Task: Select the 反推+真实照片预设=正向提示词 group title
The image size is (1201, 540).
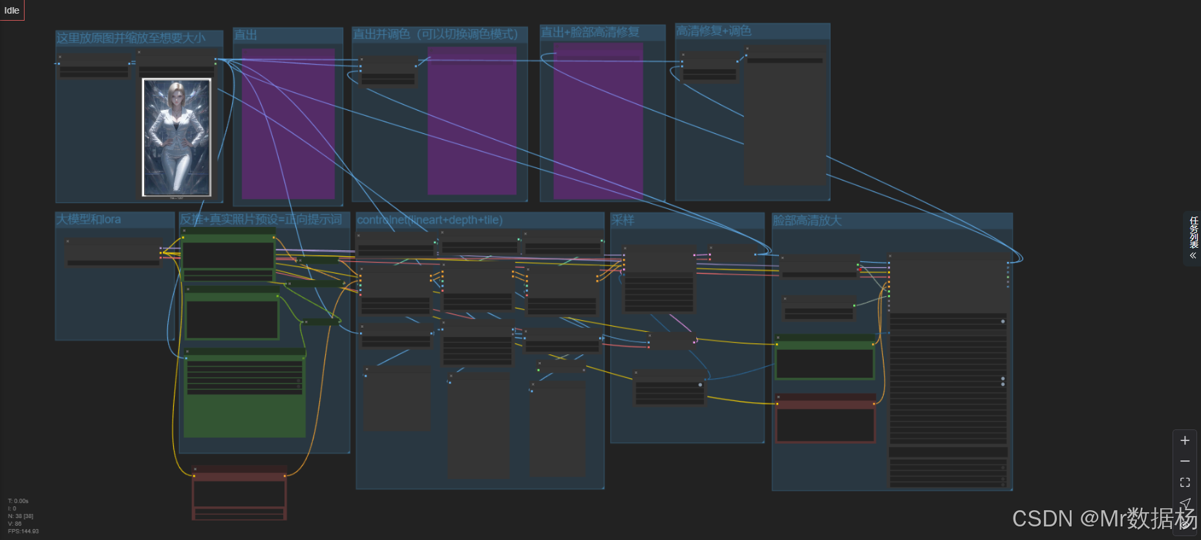Action: [261, 220]
